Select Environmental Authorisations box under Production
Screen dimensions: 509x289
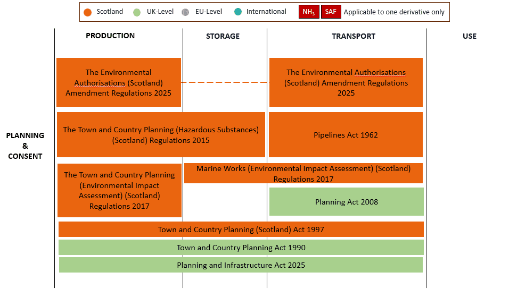pos(119,82)
